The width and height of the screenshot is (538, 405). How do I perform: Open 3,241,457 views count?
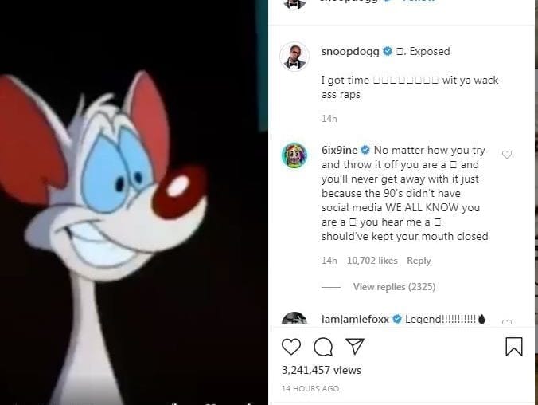(x=322, y=370)
